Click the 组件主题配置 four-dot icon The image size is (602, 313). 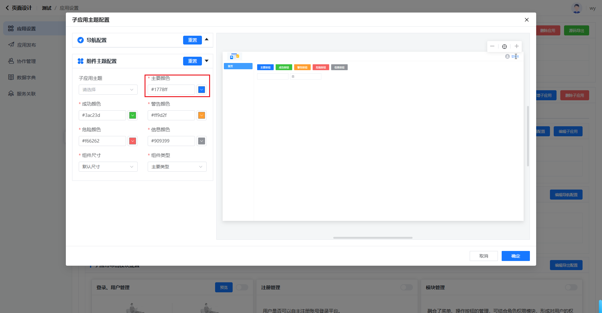[81, 61]
